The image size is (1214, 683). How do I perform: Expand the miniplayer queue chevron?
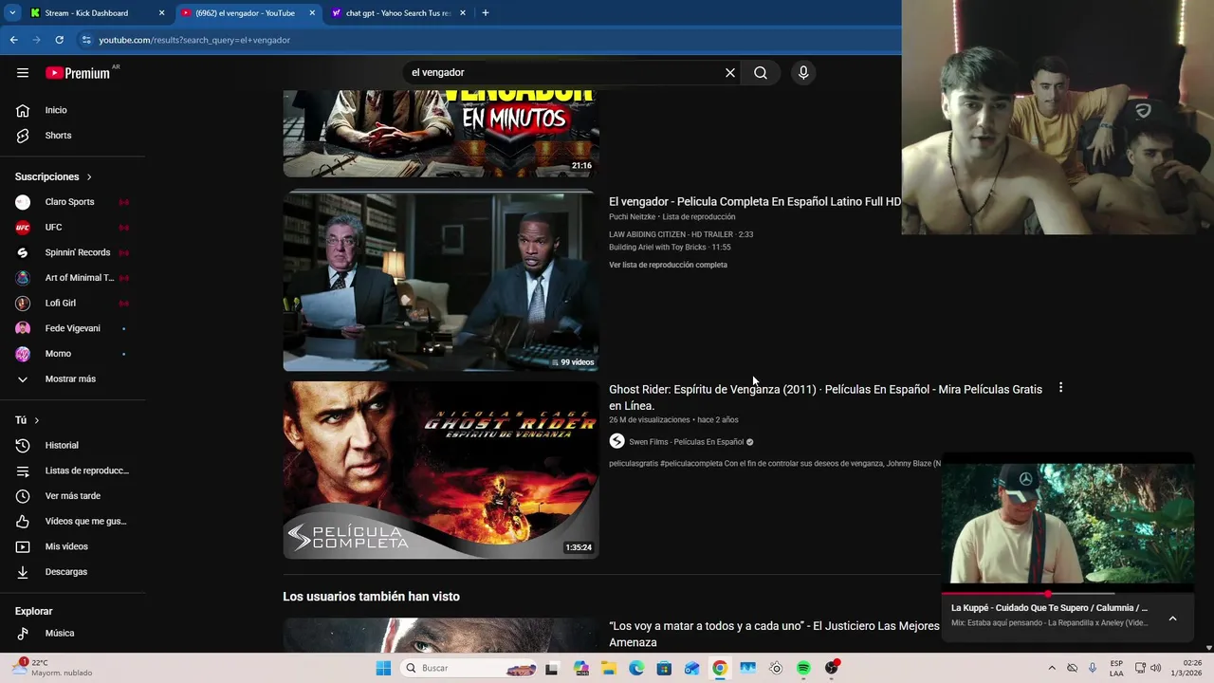(1172, 618)
